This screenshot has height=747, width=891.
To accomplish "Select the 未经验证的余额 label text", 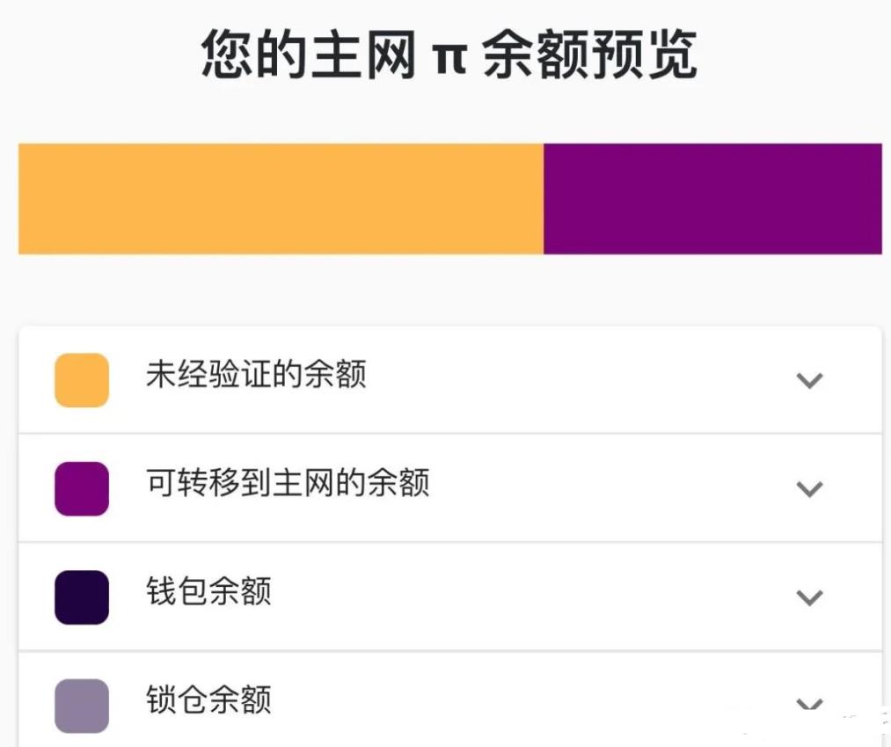I will (x=256, y=376).
